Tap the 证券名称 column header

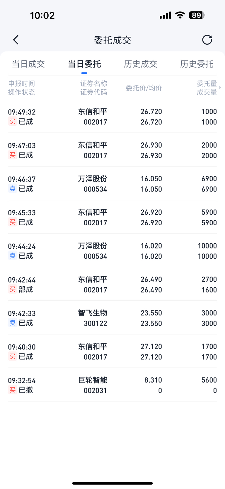click(94, 84)
